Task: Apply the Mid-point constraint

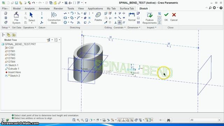Action: pyautogui.click(x=120, y=18)
